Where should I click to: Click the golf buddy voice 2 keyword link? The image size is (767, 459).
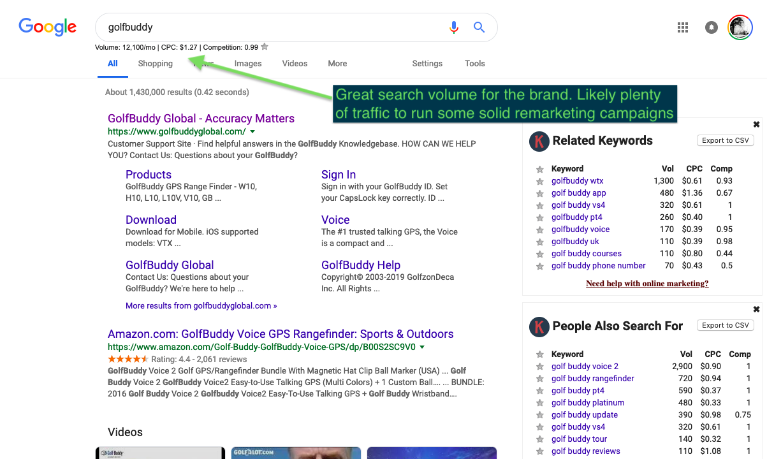585,367
